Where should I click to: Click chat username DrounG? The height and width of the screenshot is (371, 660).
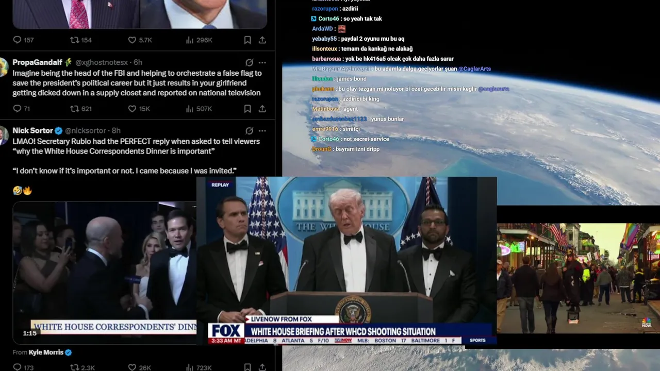pyautogui.click(x=322, y=149)
